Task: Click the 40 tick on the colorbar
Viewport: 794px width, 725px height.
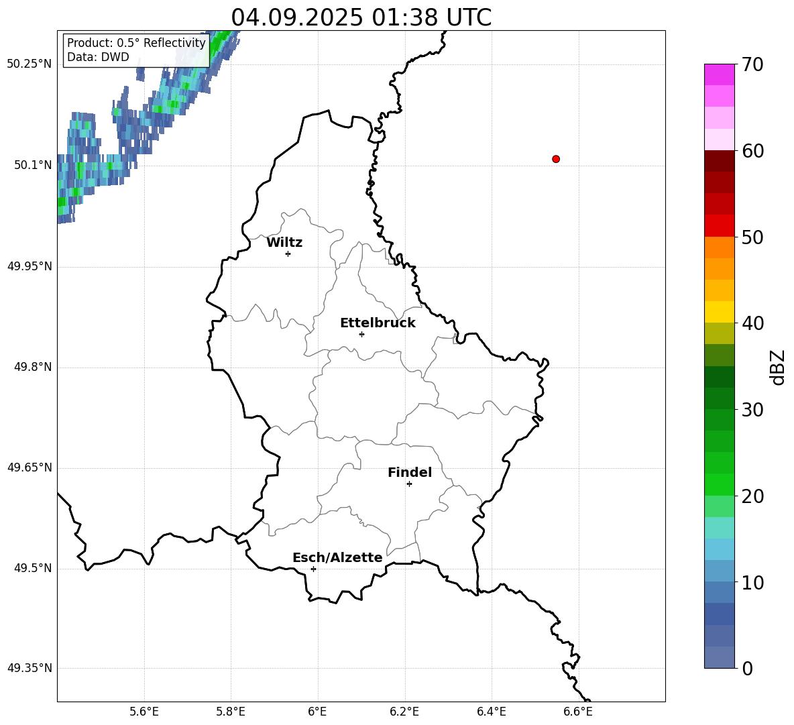Action: [x=752, y=323]
